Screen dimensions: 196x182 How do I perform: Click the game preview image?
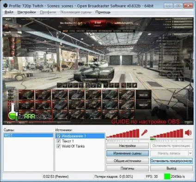point(98,71)
